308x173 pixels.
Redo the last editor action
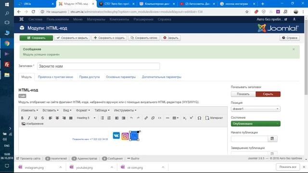point(138,118)
